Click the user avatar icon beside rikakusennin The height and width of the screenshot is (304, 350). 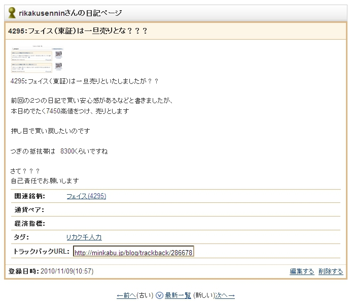tap(12, 13)
